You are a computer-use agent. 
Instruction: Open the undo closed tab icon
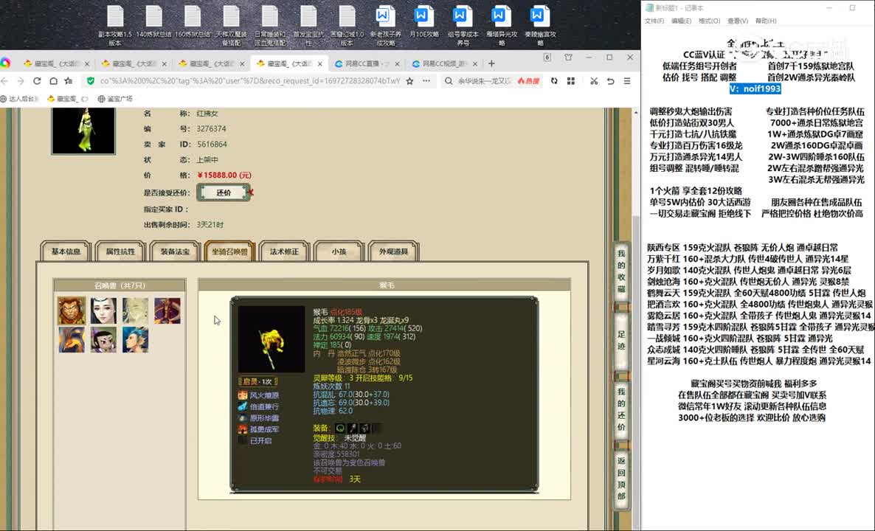[610, 81]
